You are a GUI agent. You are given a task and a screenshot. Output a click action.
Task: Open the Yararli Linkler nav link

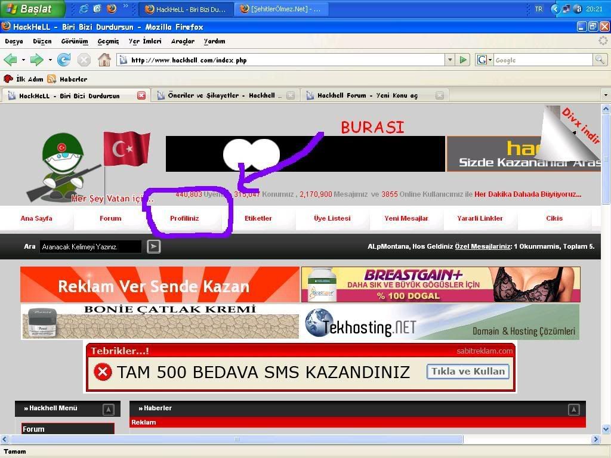(x=480, y=218)
